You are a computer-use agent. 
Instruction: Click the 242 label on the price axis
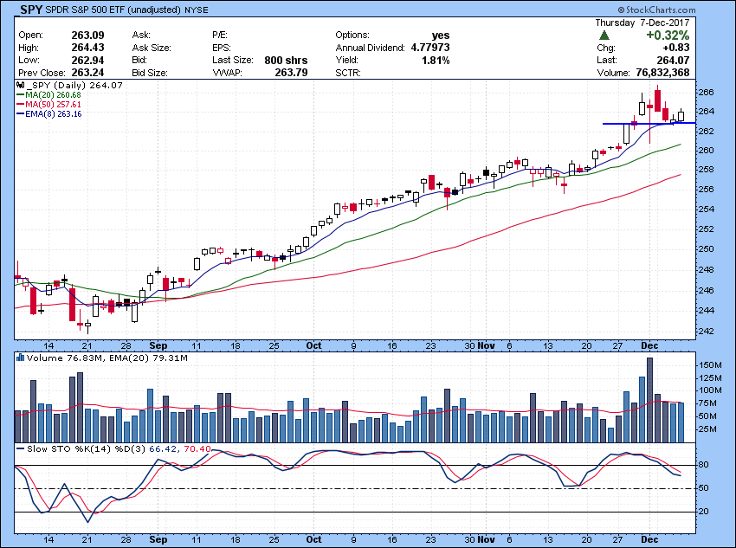click(706, 331)
